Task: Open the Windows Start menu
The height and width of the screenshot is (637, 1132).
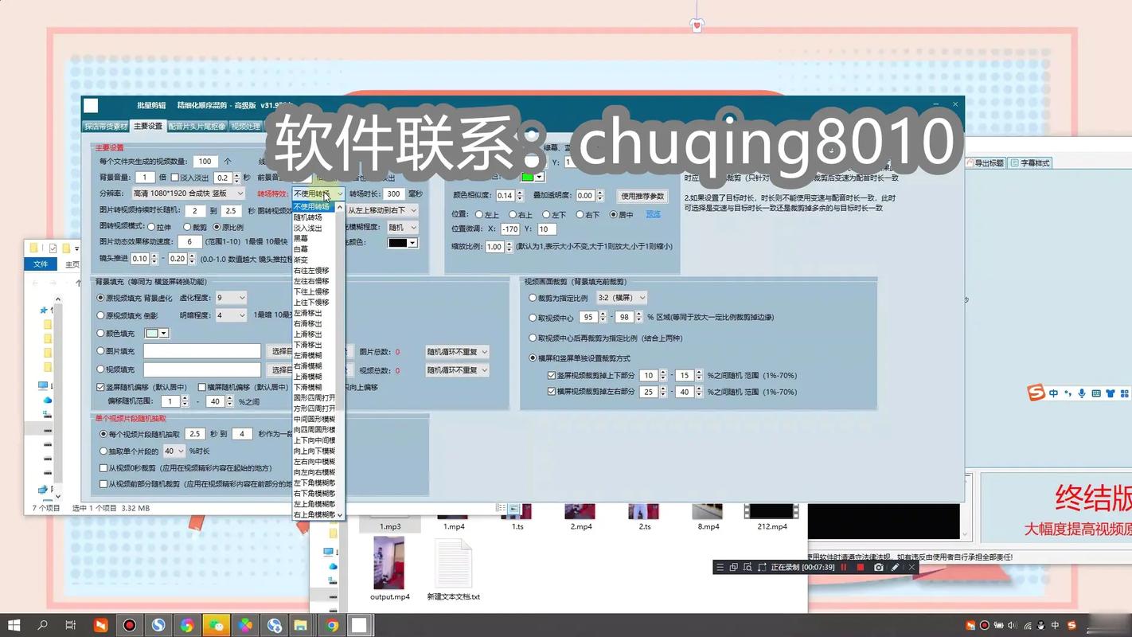Action: coord(14,625)
